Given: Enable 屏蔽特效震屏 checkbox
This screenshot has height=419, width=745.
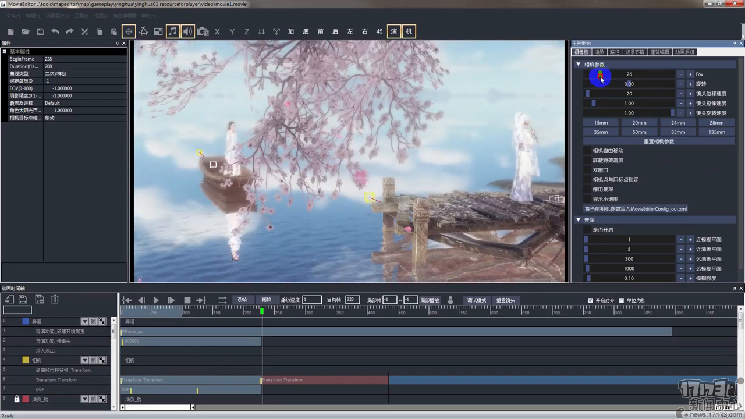Looking at the screenshot, I should [x=587, y=161].
